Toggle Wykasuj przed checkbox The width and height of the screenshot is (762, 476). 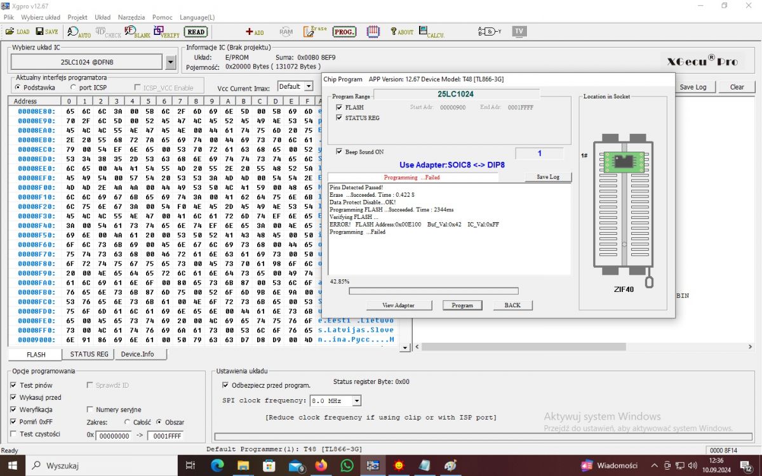coord(13,397)
